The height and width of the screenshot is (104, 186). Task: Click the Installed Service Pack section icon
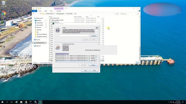[x=58, y=47]
